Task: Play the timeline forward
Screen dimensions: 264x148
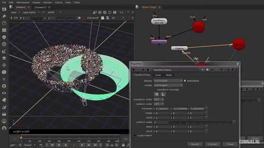Action: coord(82,145)
